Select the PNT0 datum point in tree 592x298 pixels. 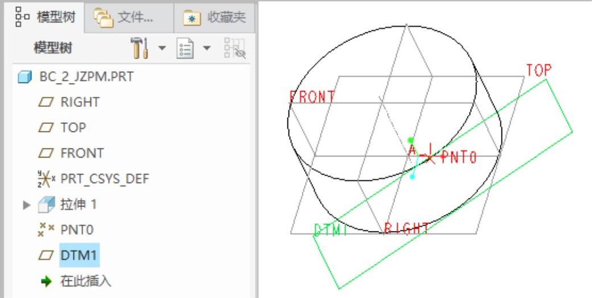coord(77,230)
